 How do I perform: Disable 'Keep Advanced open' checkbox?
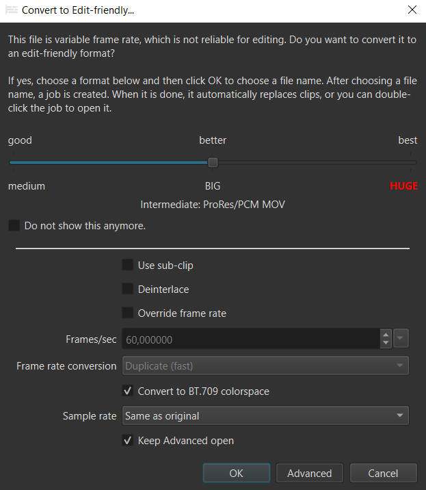(127, 441)
